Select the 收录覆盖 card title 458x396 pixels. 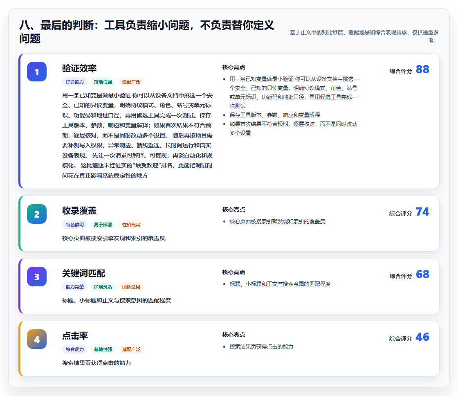(79, 211)
